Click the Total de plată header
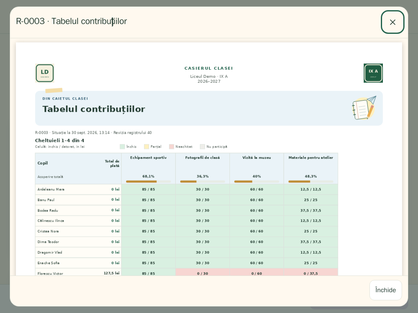 point(112,163)
